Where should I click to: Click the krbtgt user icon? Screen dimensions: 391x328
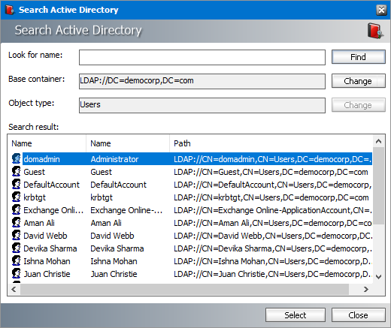point(17,197)
